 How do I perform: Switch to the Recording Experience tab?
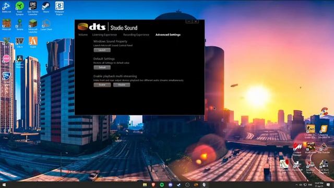[136, 34]
